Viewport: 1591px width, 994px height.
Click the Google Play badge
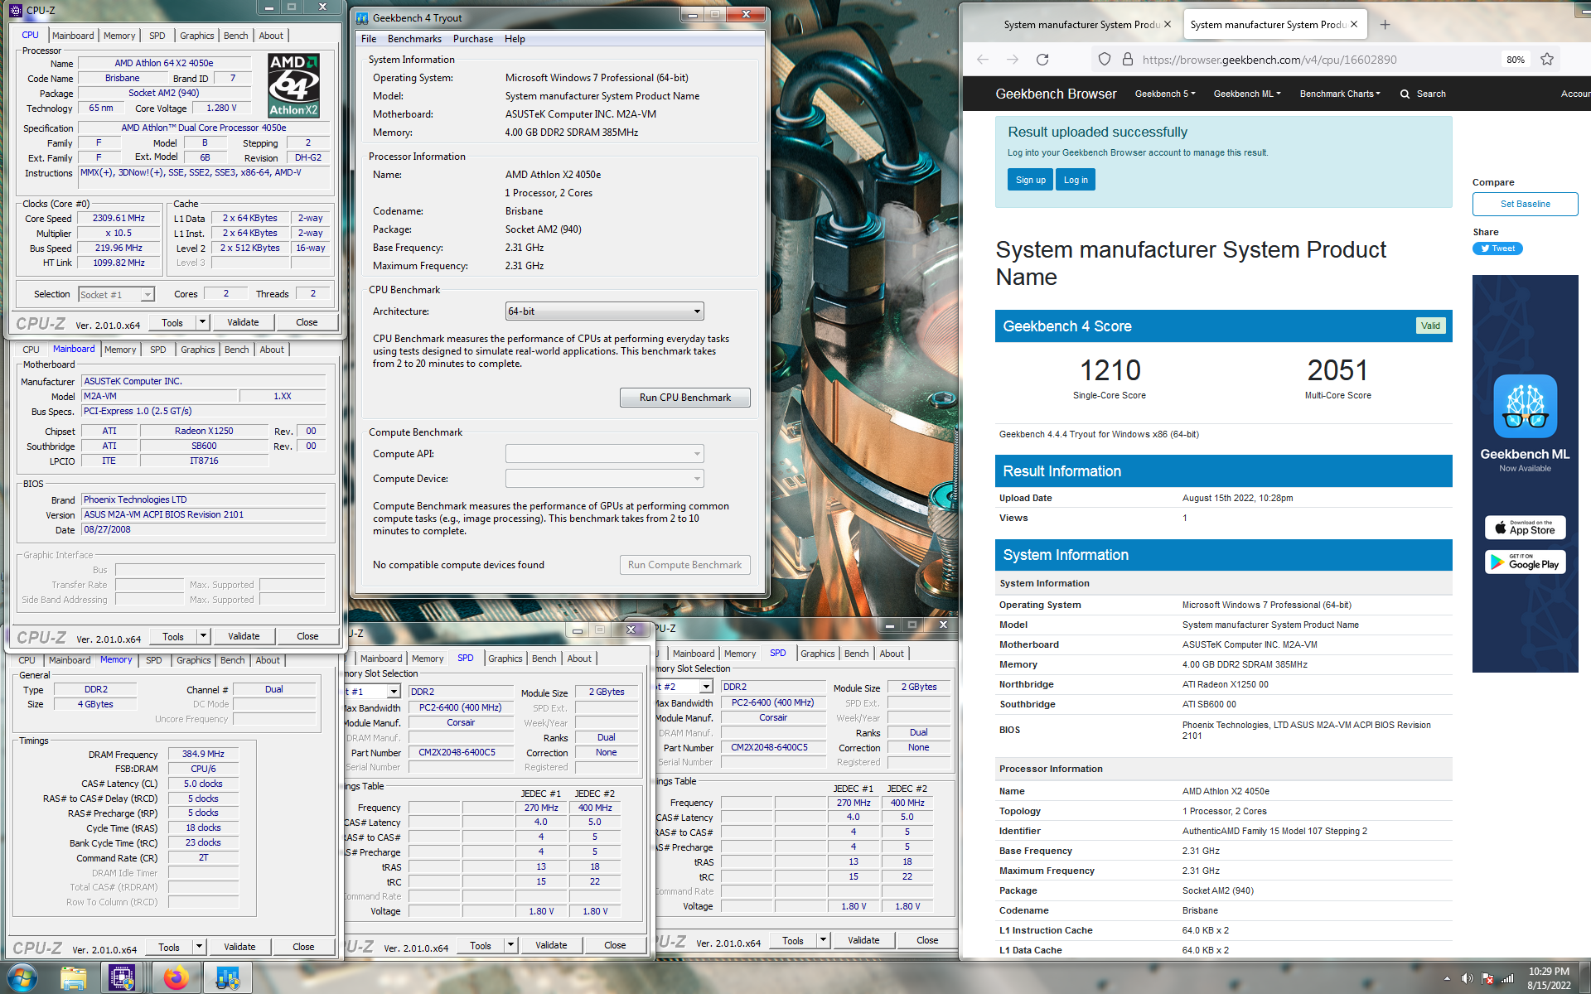[1525, 563]
